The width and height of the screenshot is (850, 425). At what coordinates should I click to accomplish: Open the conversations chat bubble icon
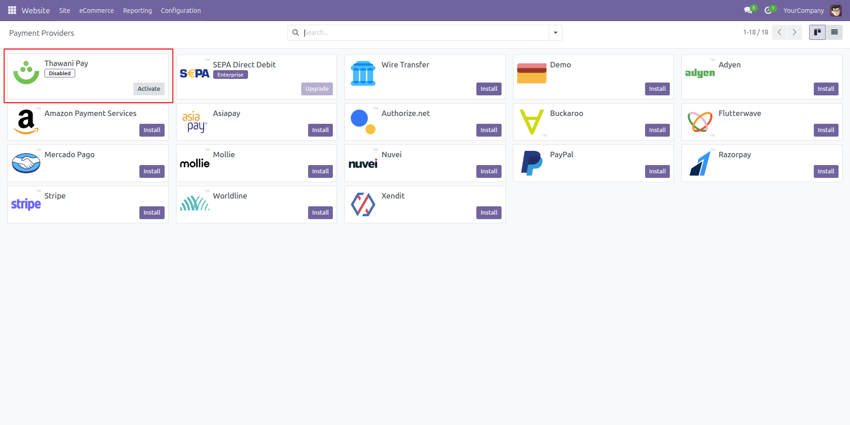pos(748,10)
